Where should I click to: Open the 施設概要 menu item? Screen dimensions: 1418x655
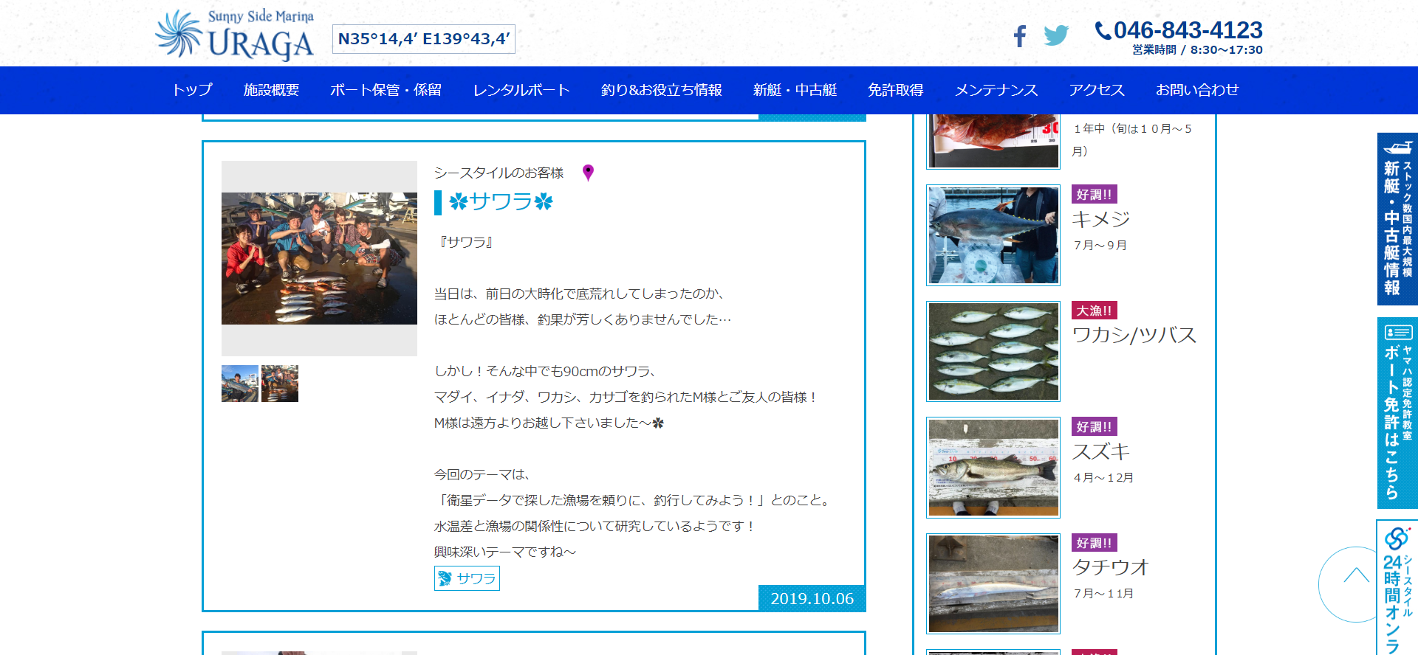coord(271,90)
